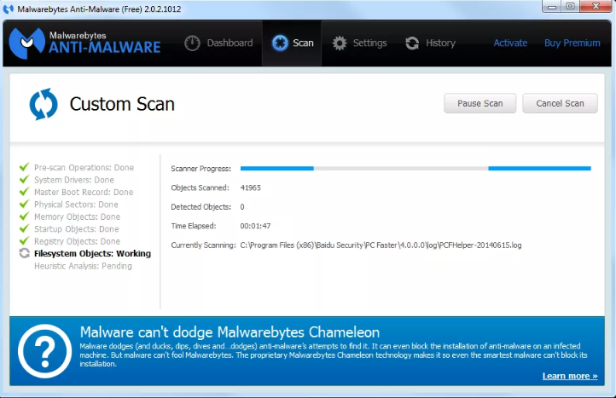The image size is (616, 398).
Task: Click the Dashboard gauge icon
Action: pyautogui.click(x=192, y=43)
